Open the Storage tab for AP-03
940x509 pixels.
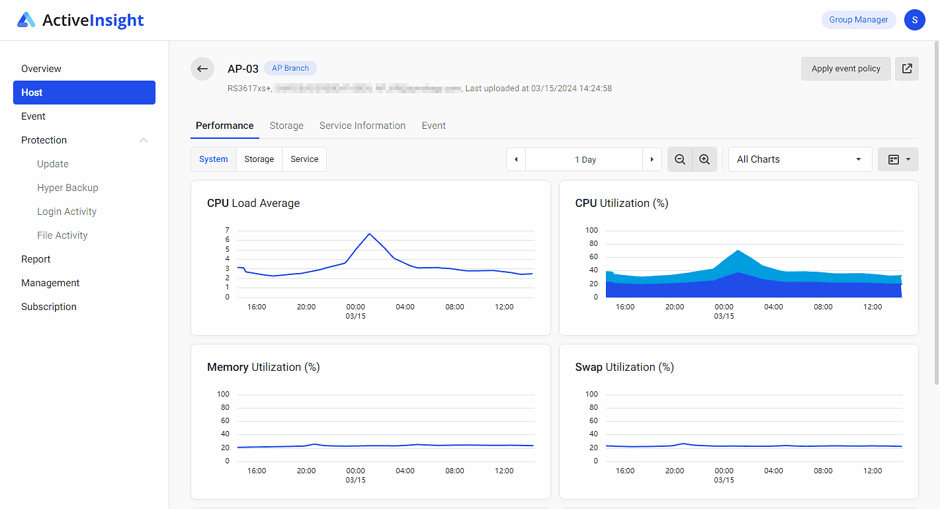click(x=286, y=125)
